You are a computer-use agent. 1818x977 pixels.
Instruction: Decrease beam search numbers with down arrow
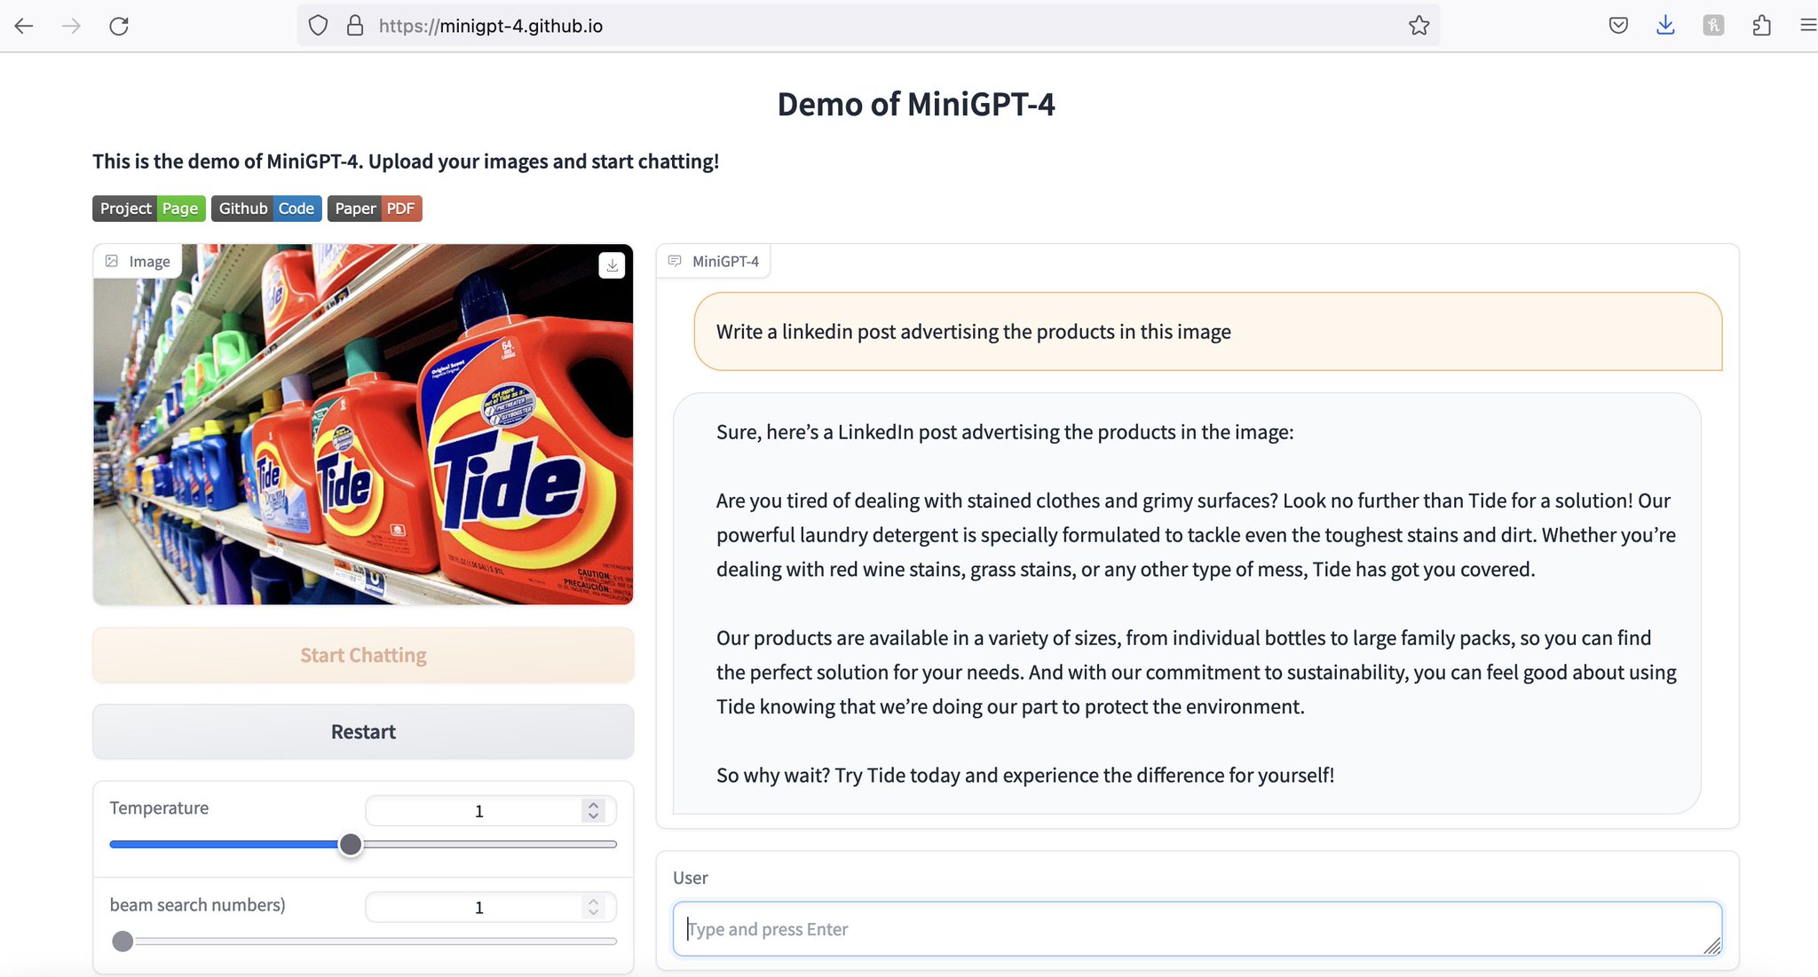[x=594, y=912]
